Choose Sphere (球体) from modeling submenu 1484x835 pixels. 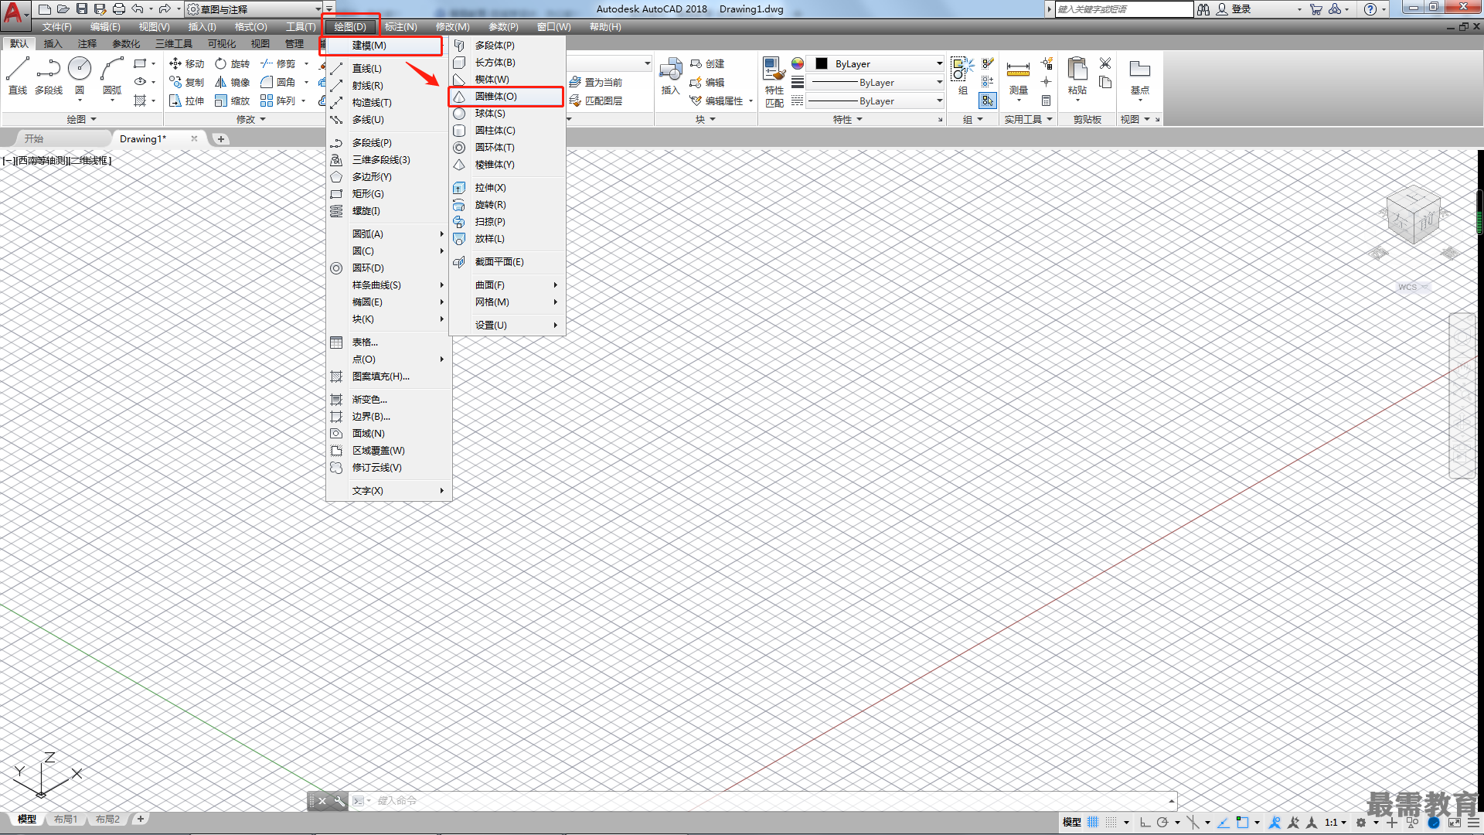tap(506, 114)
